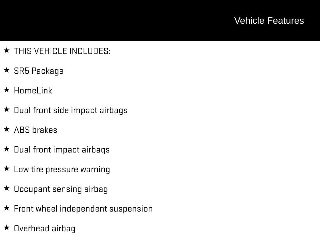Select the star beside Front wheel independent suspension
This screenshot has width=320, height=240.
tap(7, 208)
